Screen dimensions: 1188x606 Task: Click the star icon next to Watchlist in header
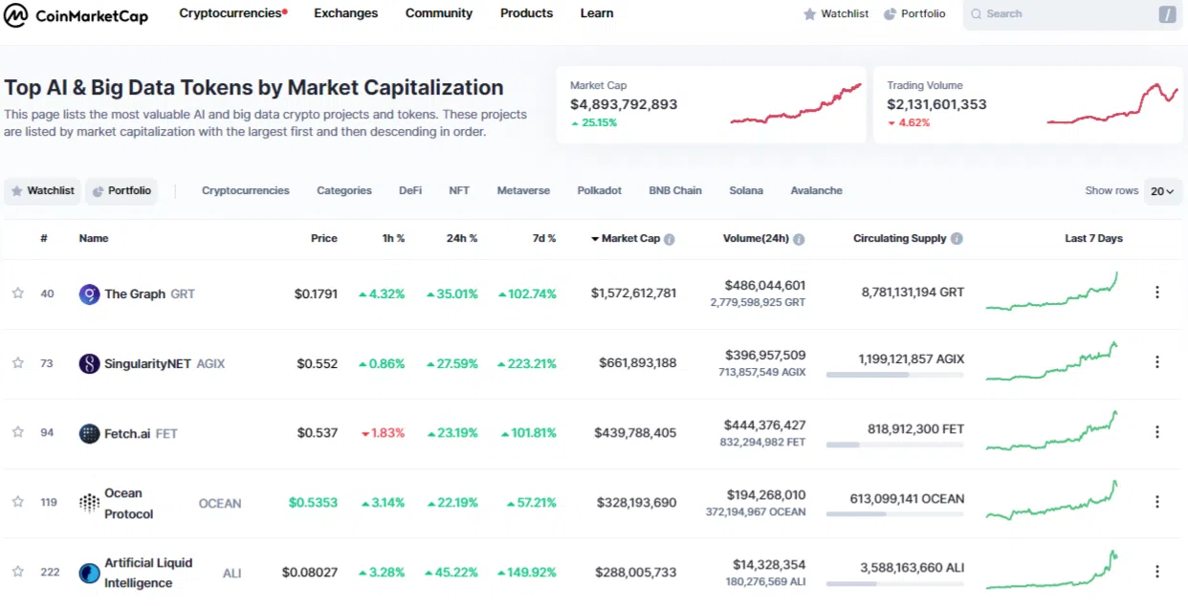click(809, 14)
